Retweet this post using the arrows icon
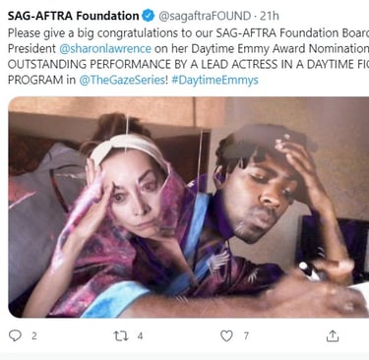This screenshot has width=369, height=360. [121, 336]
